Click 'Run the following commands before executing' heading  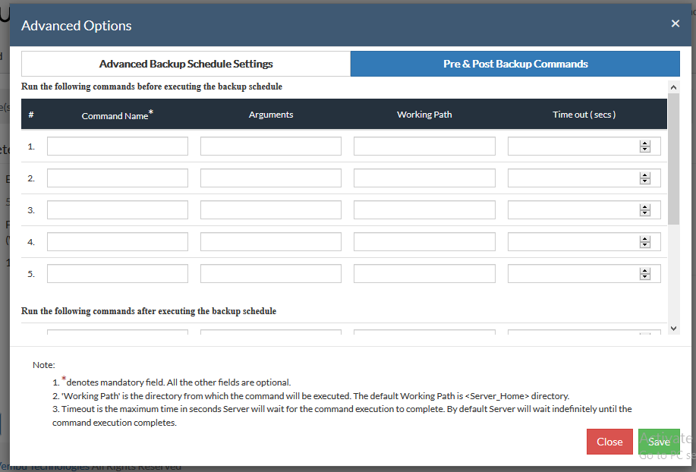(152, 87)
